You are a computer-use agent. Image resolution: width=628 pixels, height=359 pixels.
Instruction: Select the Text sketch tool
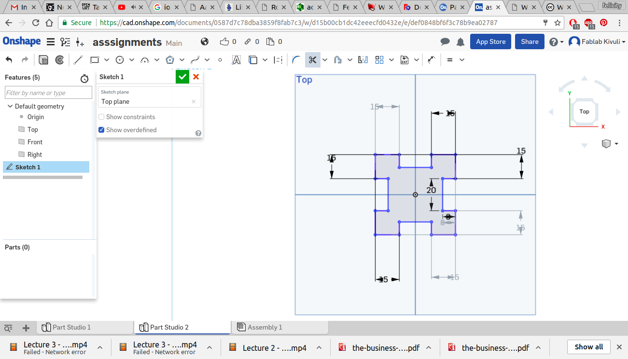point(236,60)
